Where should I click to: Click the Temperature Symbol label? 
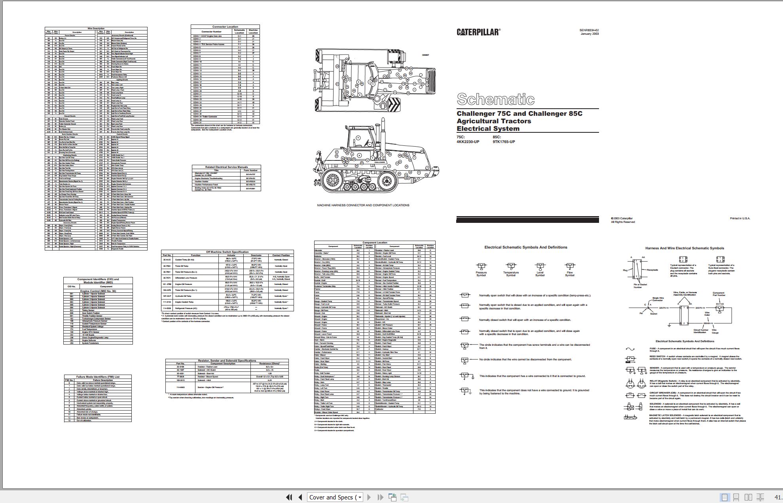click(511, 274)
